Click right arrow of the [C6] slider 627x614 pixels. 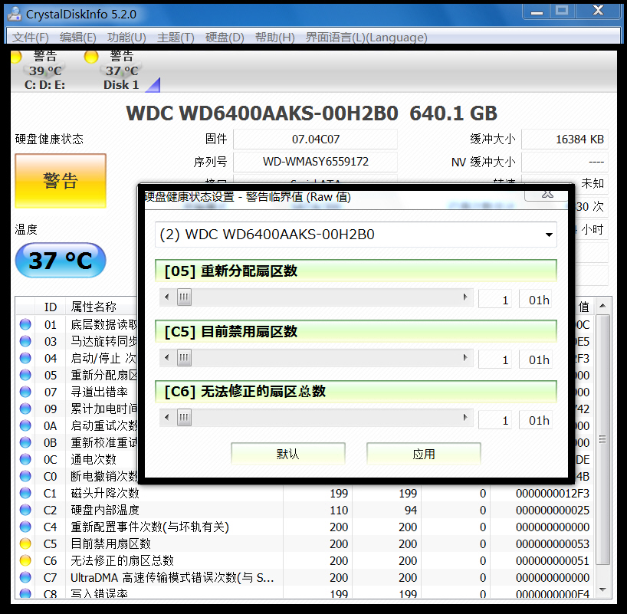465,418
